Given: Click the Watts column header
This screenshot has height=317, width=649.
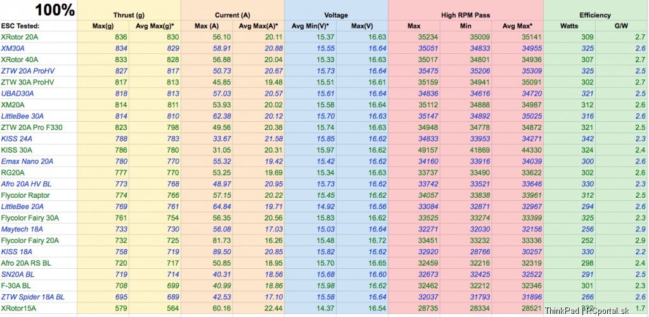Looking at the screenshot, I should [x=569, y=26].
